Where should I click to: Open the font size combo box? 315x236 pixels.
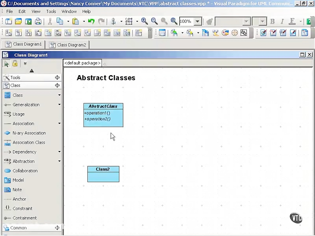coord(259,21)
